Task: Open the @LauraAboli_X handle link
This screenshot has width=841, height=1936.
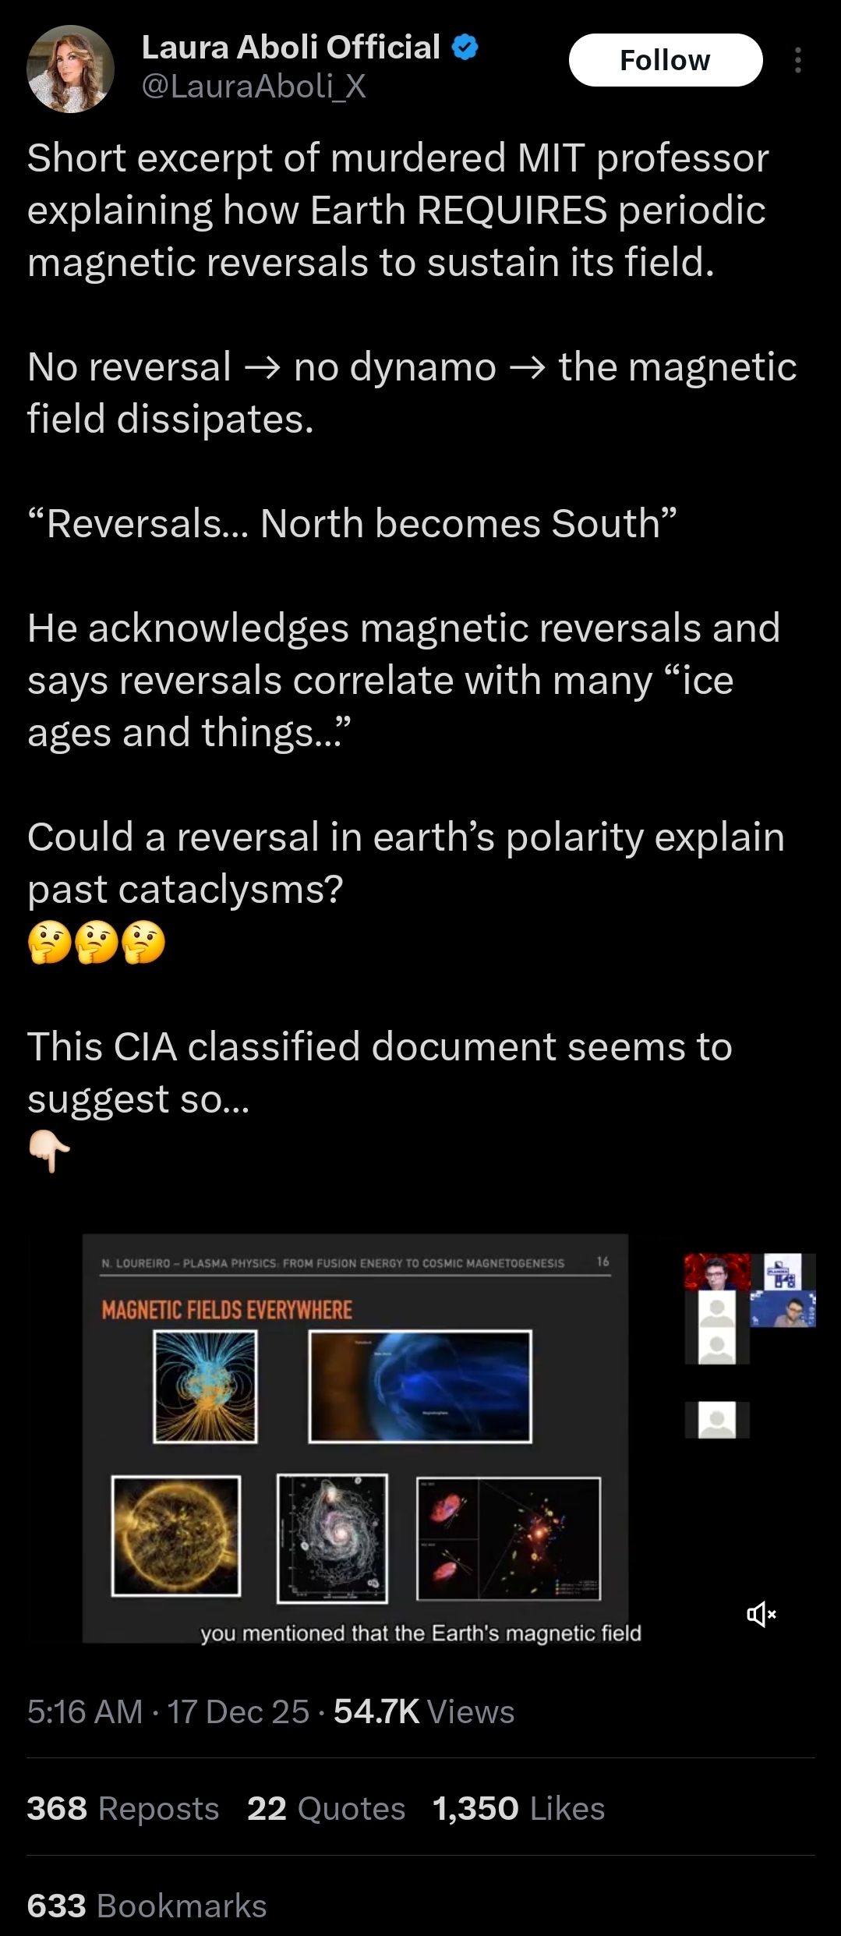Action: [x=253, y=86]
